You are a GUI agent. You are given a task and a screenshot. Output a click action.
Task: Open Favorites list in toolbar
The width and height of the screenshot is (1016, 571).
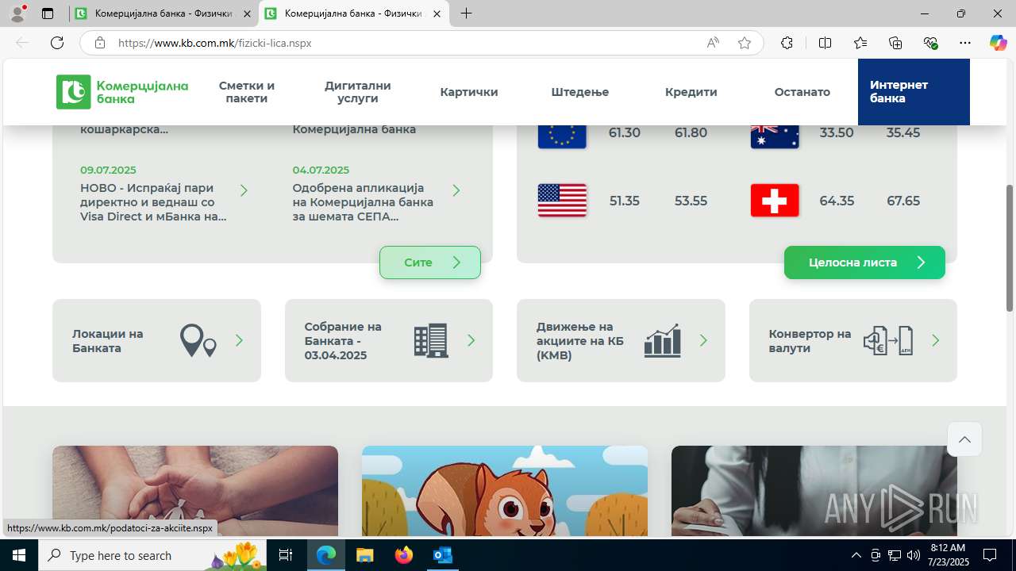tap(860, 43)
